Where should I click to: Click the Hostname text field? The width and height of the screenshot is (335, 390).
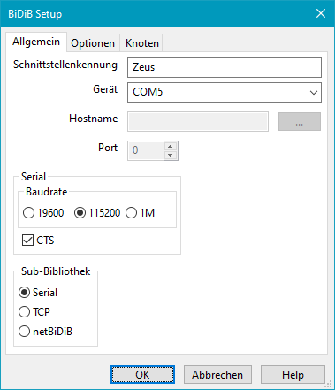point(198,121)
